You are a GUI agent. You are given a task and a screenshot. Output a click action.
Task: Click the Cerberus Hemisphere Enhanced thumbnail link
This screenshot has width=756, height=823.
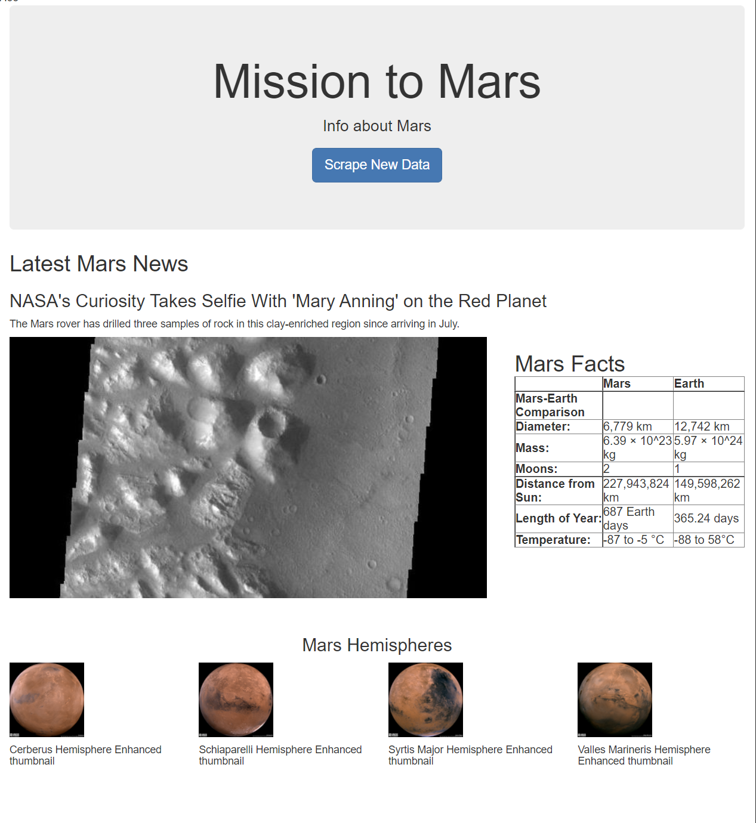85,755
